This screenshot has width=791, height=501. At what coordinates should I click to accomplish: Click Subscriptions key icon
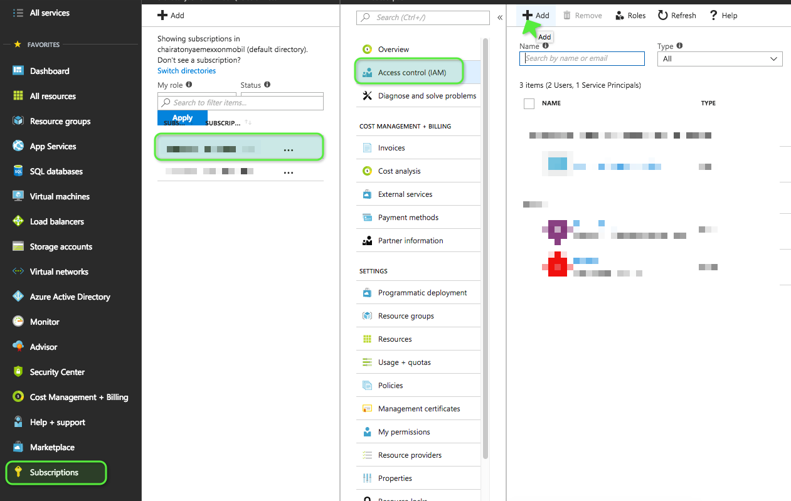click(x=18, y=472)
